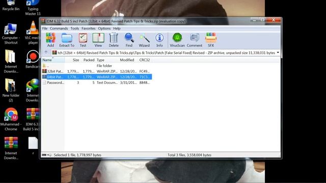Run VirusScan from the toolbar
This screenshot has height=183, width=326.
177,40
